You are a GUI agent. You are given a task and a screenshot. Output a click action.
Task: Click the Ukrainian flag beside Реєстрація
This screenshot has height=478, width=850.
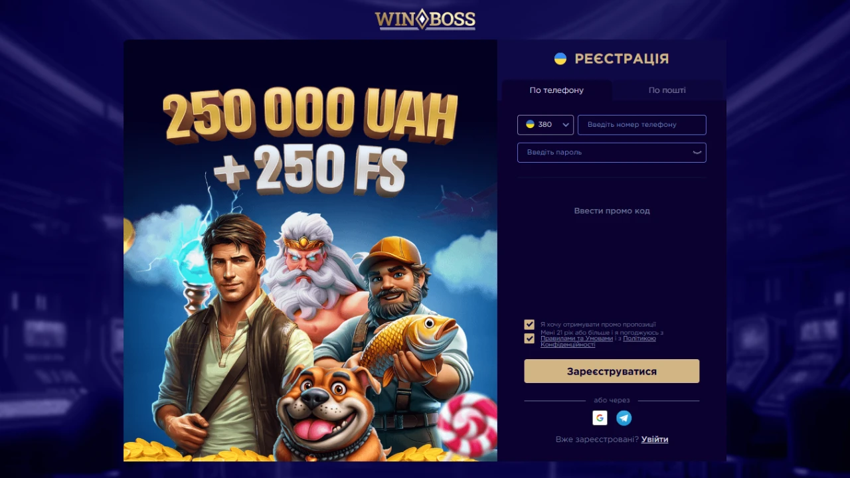click(x=560, y=58)
